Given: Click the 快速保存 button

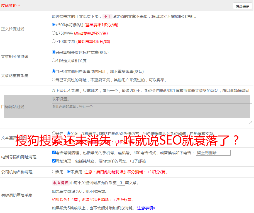Looking at the screenshot, I should click(x=242, y=6).
